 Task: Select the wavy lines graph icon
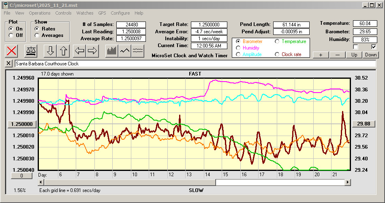point(138,51)
